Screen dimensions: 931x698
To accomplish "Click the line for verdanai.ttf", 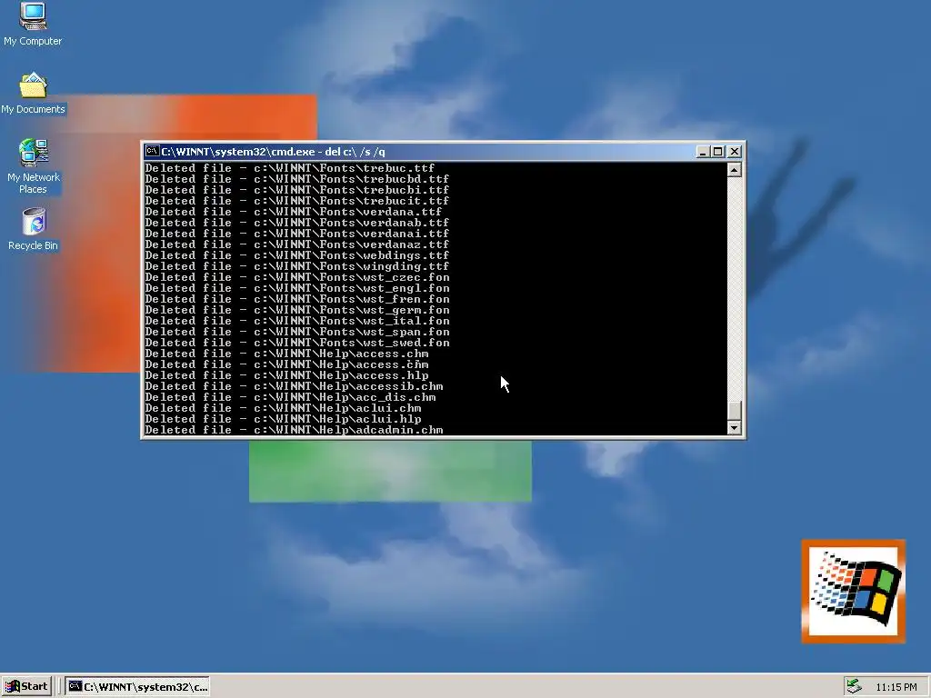I will 297,234.
